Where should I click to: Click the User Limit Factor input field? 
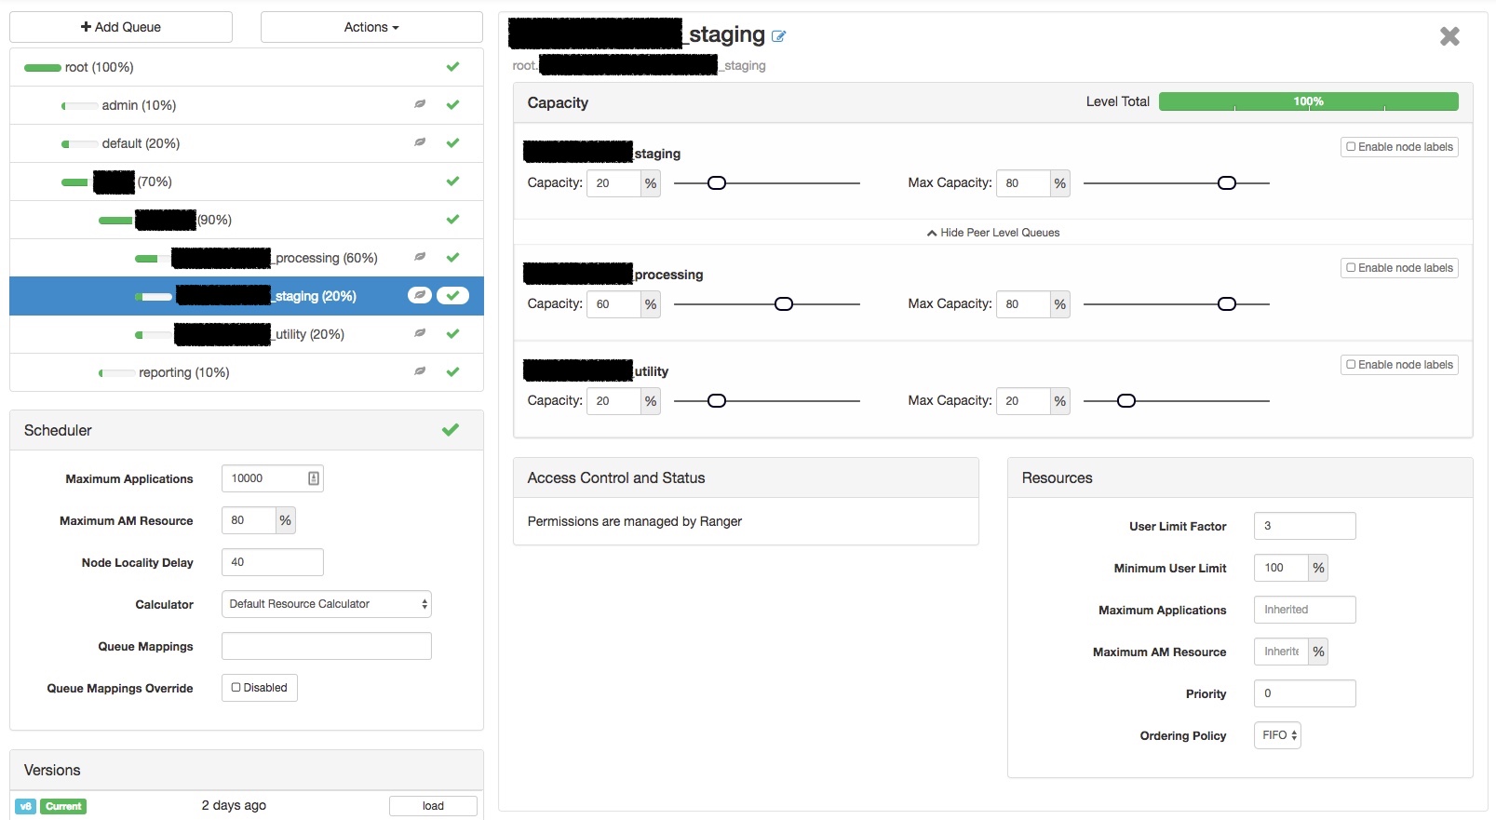click(x=1304, y=526)
